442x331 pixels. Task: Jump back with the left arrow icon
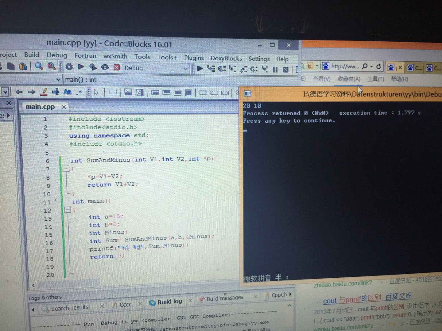(19, 92)
